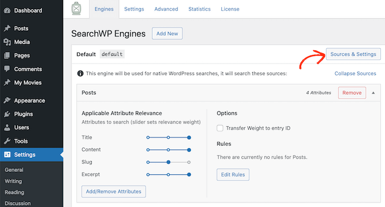Click the 'SearchWP Engines' page heading
The width and height of the screenshot is (385, 207).
tap(108, 33)
